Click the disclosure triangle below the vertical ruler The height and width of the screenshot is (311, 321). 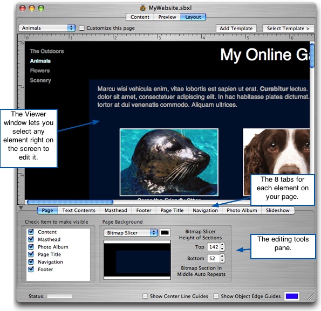(21, 208)
